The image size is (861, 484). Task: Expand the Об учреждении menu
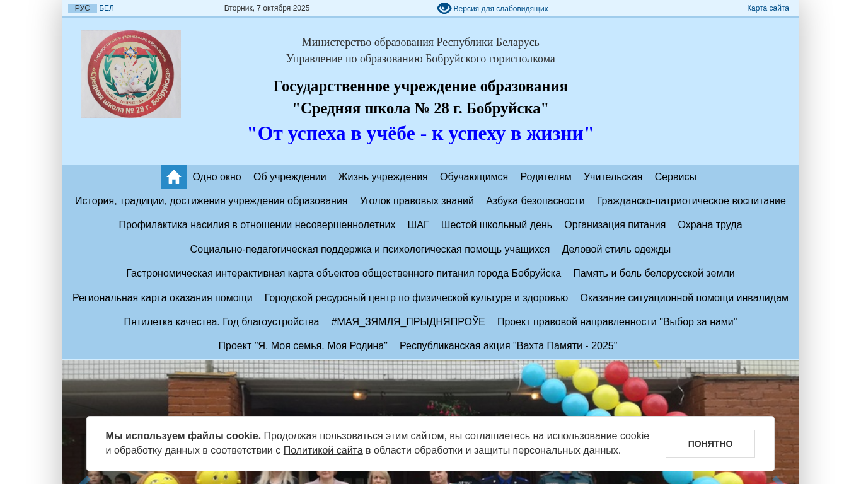click(x=289, y=177)
